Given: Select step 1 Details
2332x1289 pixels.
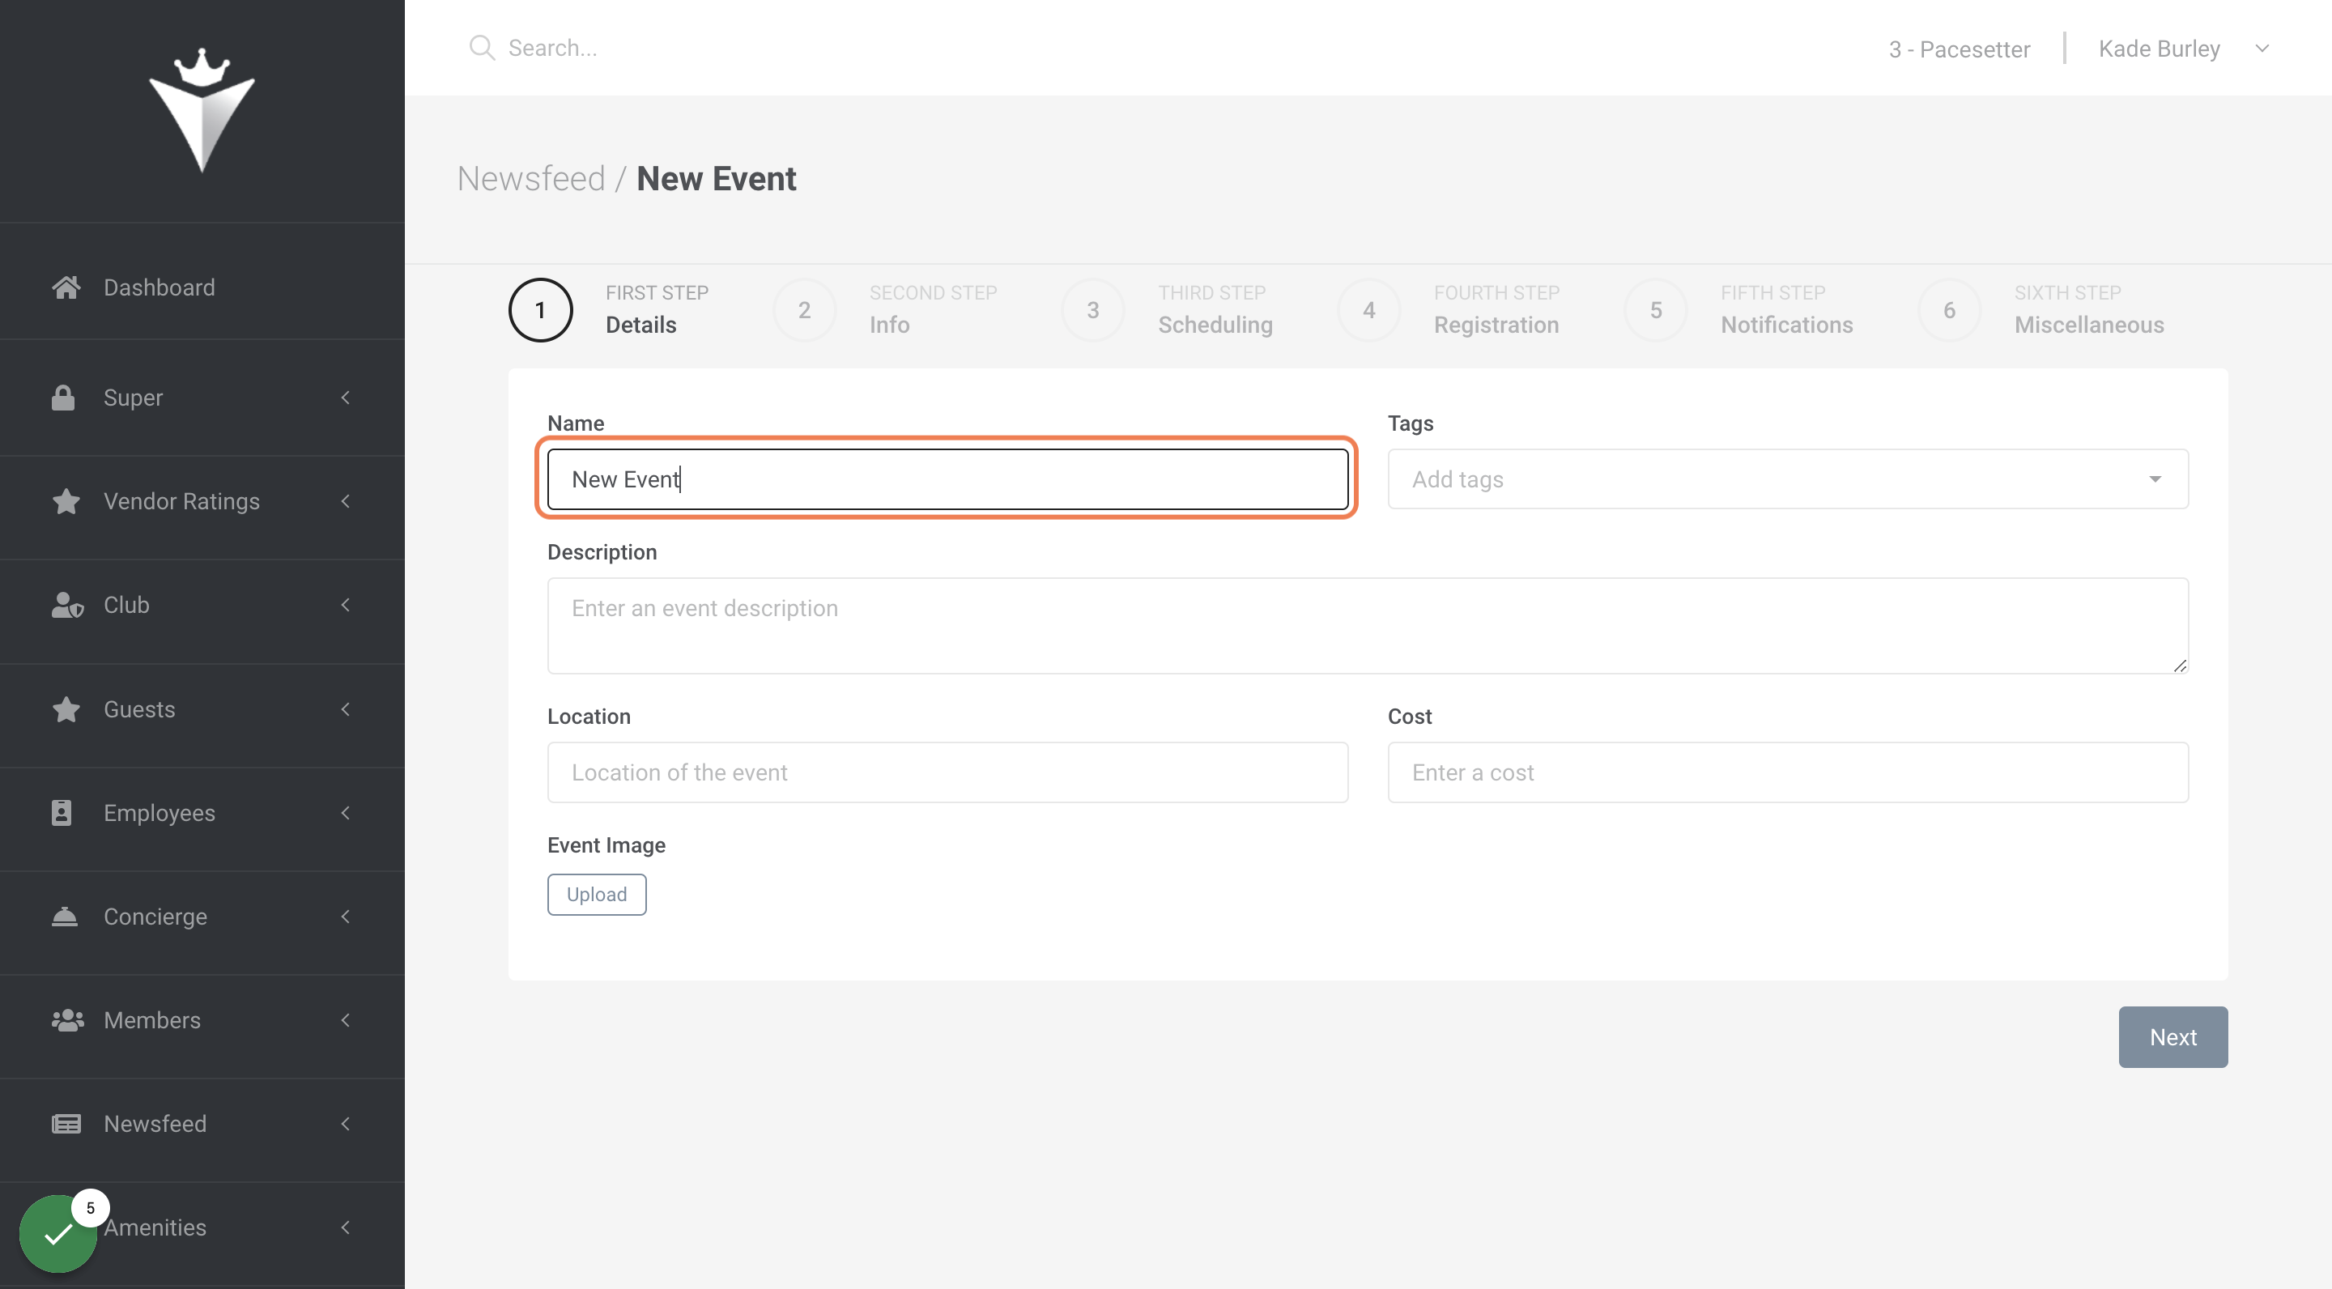Looking at the screenshot, I should pos(609,309).
